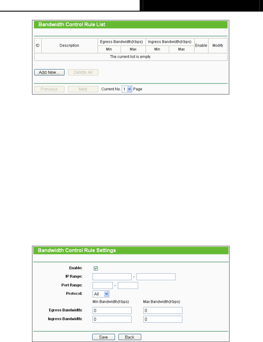Click the Bandwidth Control Rule Settings title
This screenshot has height=342, width=263.
[x=77, y=250]
